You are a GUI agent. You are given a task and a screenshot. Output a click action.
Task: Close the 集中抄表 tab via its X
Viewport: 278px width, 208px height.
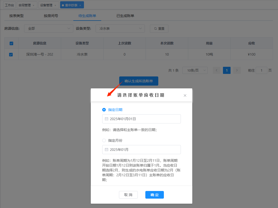tap(80, 5)
